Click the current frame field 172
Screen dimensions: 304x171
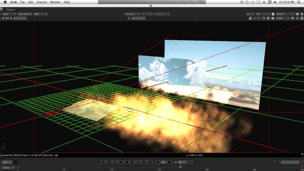pos(7,162)
